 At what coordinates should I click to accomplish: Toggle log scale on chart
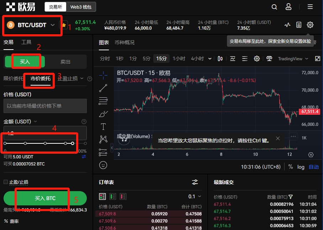tap(301, 167)
